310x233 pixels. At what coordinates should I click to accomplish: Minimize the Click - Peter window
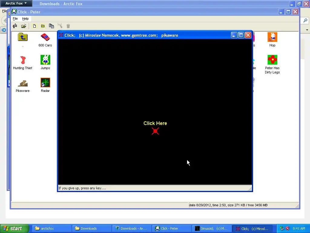point(281,12)
